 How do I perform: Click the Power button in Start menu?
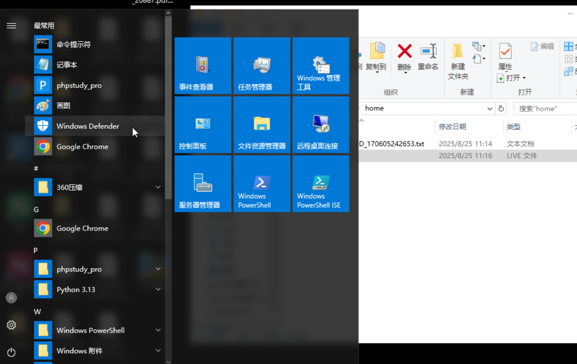pos(11,352)
